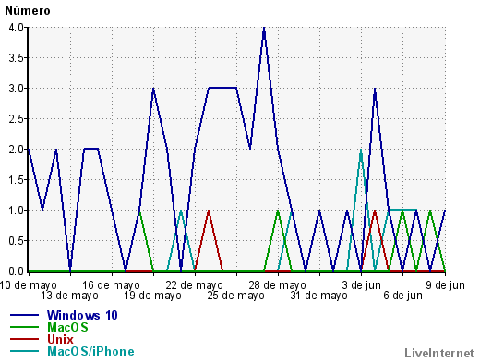Click the MacOS legend label
This screenshot has width=480, height=362.
coord(67,327)
